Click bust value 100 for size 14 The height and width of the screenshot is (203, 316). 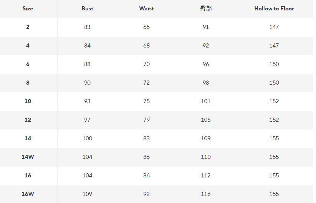tap(87, 138)
